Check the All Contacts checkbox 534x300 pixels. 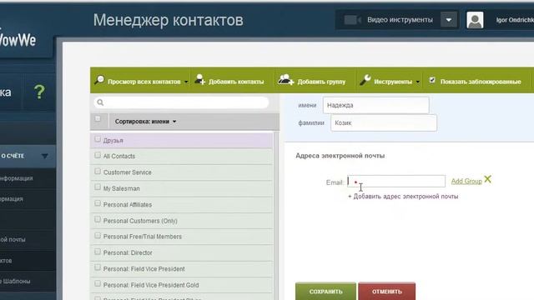98,155
